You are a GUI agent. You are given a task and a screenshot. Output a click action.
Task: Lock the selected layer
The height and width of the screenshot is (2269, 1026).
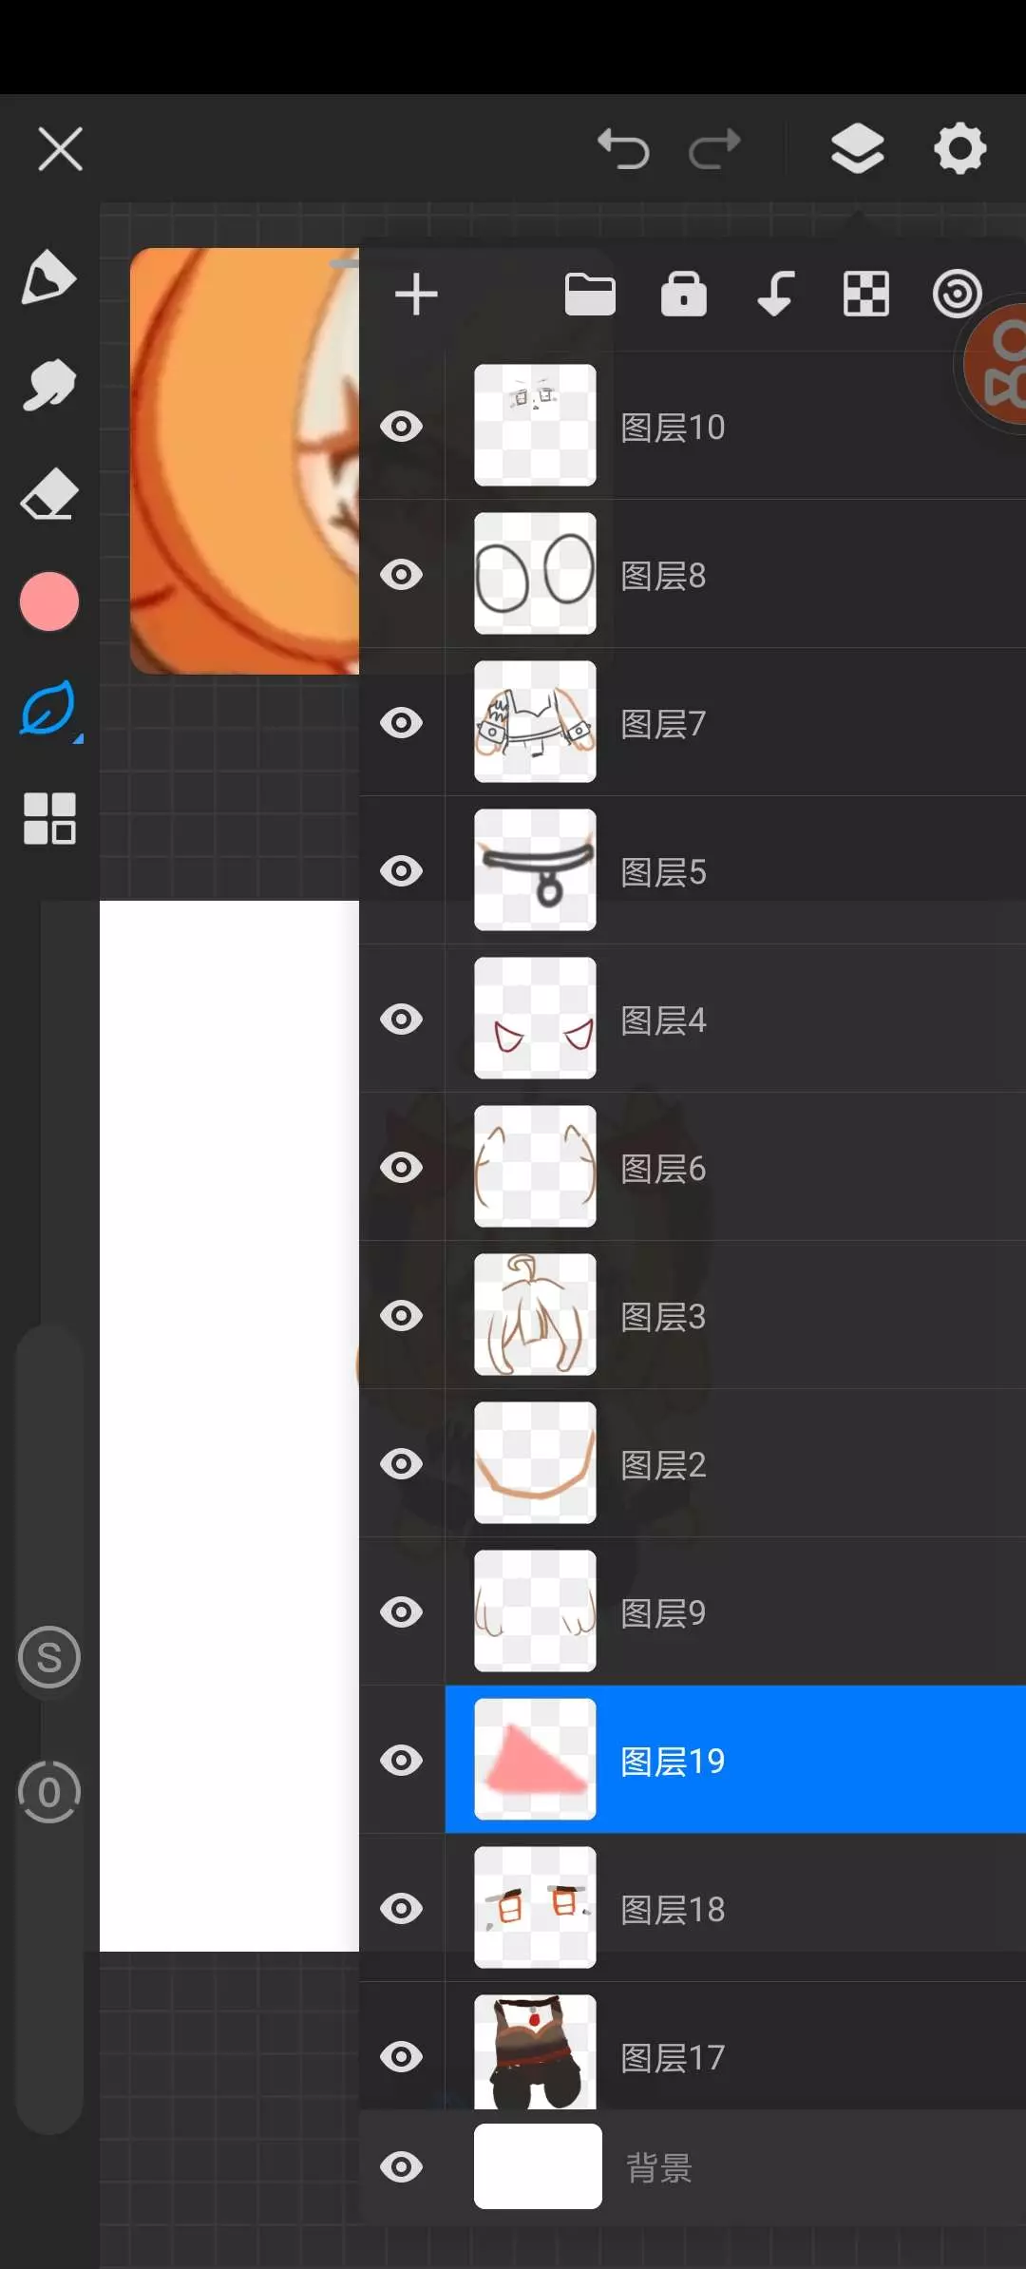[x=684, y=294]
